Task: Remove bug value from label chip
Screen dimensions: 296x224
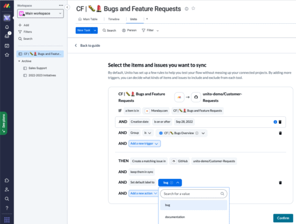Action: coord(172,182)
